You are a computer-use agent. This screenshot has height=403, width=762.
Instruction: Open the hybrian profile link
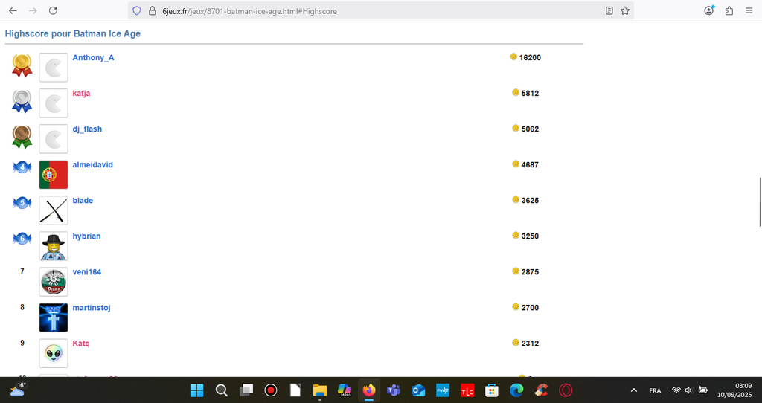[x=86, y=236]
